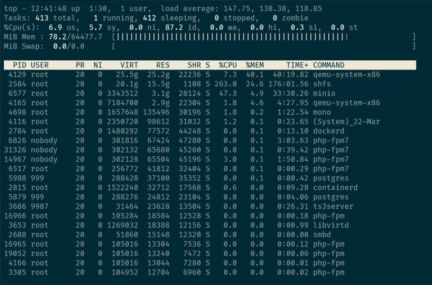Viewport: 432px width, 285px height.
Task: Click PID 4166 in process list
Action: [x=17, y=263]
